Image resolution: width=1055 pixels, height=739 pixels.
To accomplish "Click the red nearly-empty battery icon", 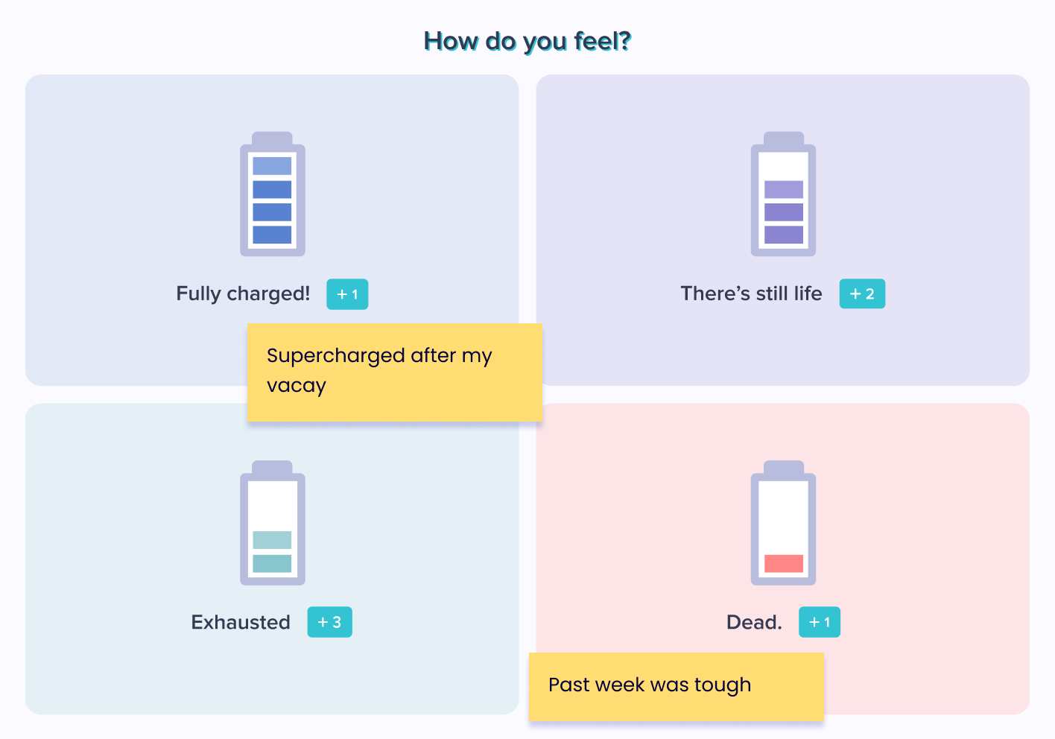I will coord(783,523).
